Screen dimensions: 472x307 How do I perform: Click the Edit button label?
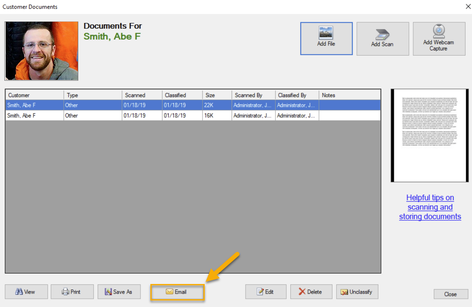point(269,292)
